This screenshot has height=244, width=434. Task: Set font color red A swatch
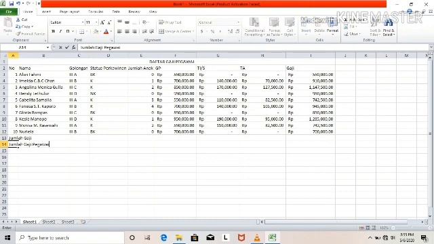[x=106, y=32]
